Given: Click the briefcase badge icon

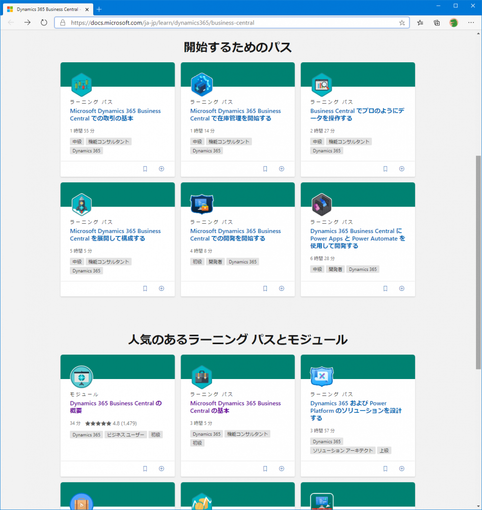Looking at the screenshot, I should click(x=202, y=377).
